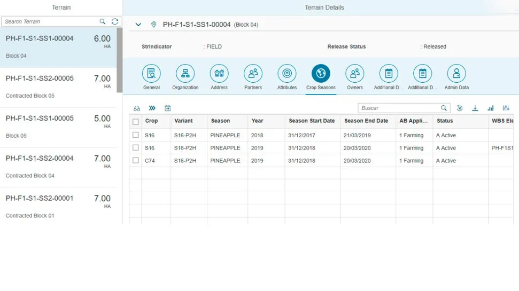Switch to the Partners tab

pyautogui.click(x=253, y=74)
